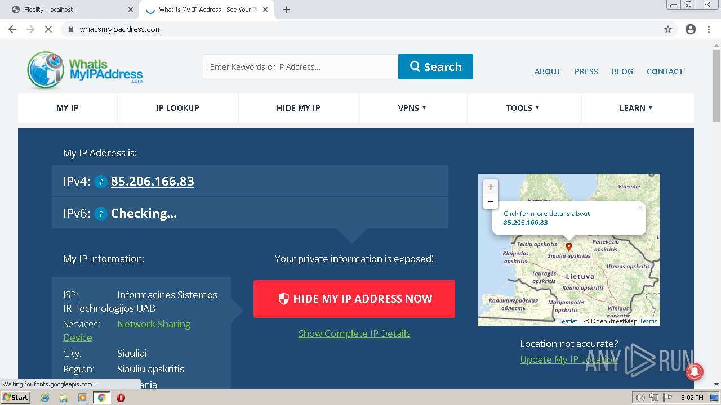Image resolution: width=721 pixels, height=405 pixels.
Task: Open Windows Explorer folder in taskbar
Action: 64,398
